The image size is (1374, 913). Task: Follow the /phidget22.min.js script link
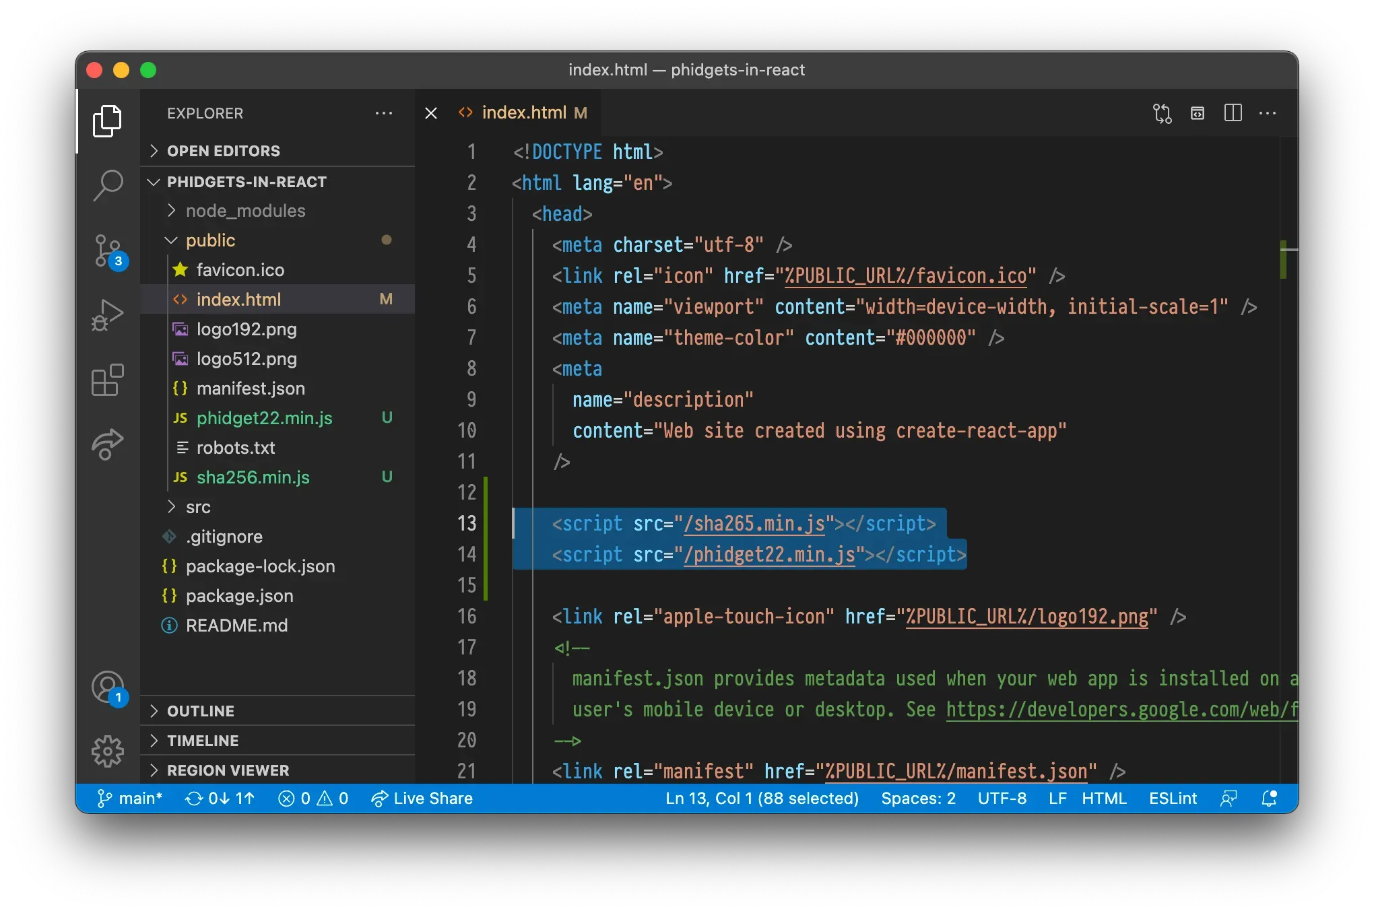(x=769, y=555)
